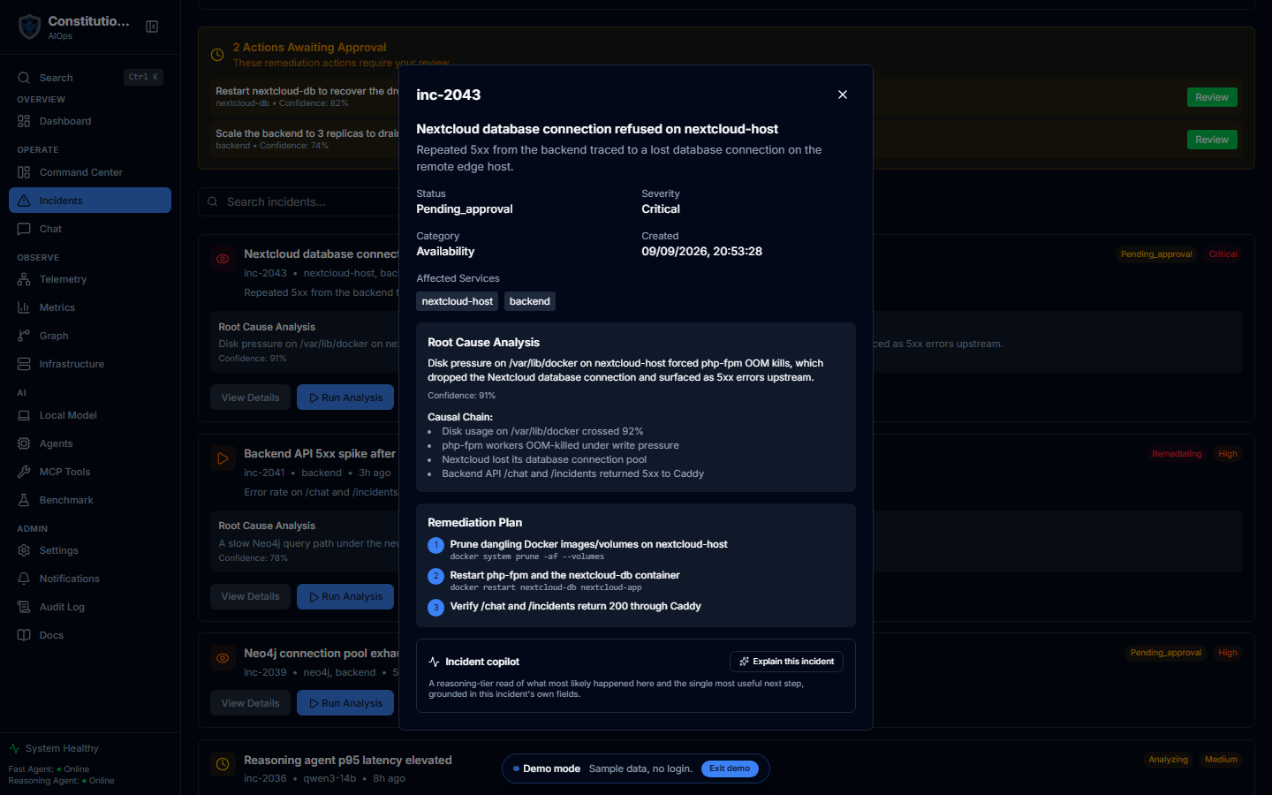Click the Medium severity badge
This screenshot has width=1272, height=795.
(1221, 760)
